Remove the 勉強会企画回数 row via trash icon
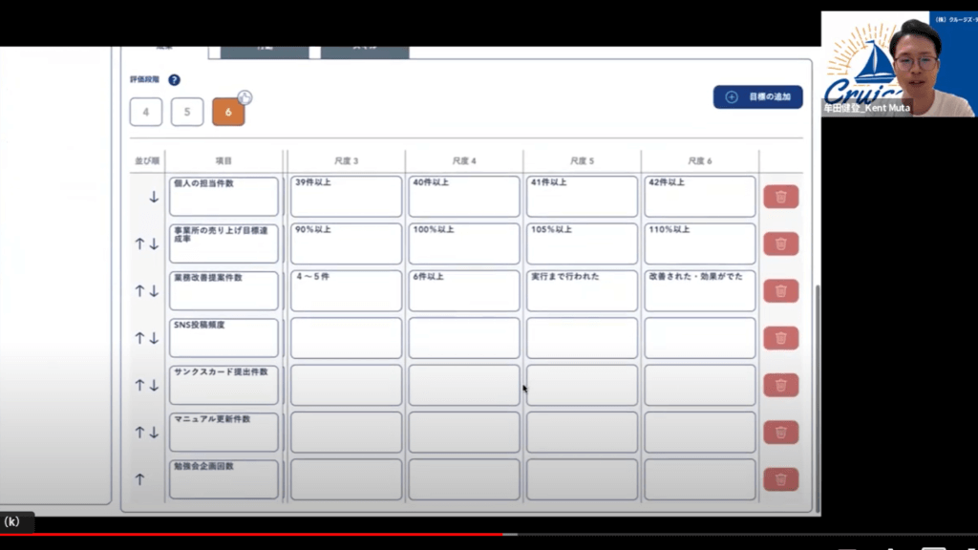 [x=780, y=479]
